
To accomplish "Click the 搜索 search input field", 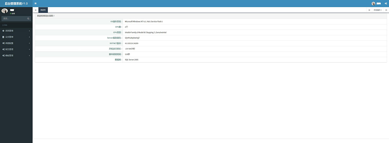I will coord(14,19).
